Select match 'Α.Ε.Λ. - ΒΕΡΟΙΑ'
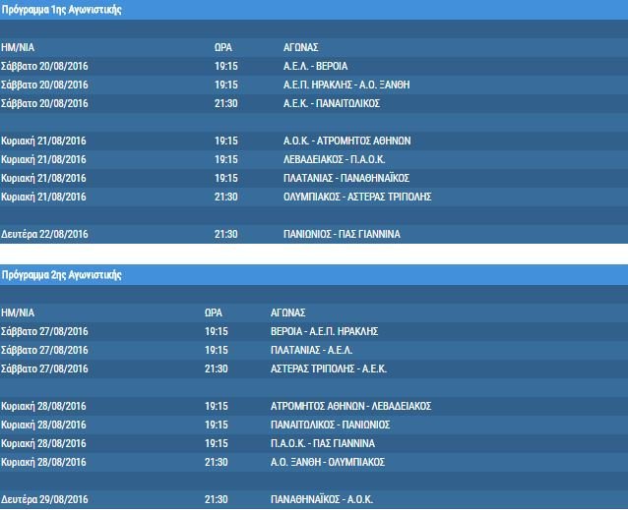 [x=315, y=66]
